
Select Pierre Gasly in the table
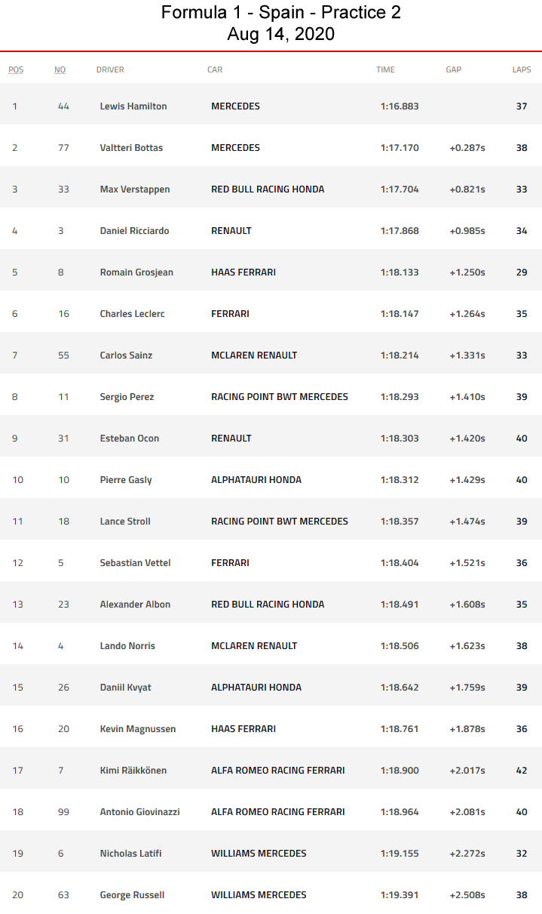pos(126,480)
